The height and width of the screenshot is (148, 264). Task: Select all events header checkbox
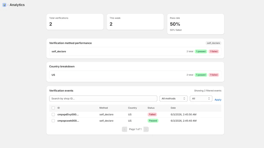coord(53,108)
